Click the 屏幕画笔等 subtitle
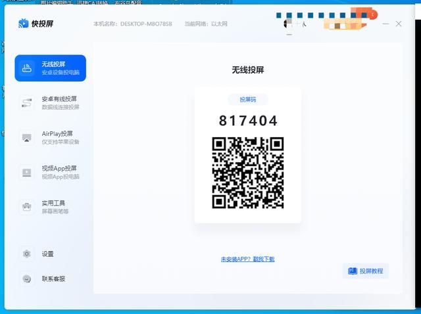 [55, 212]
